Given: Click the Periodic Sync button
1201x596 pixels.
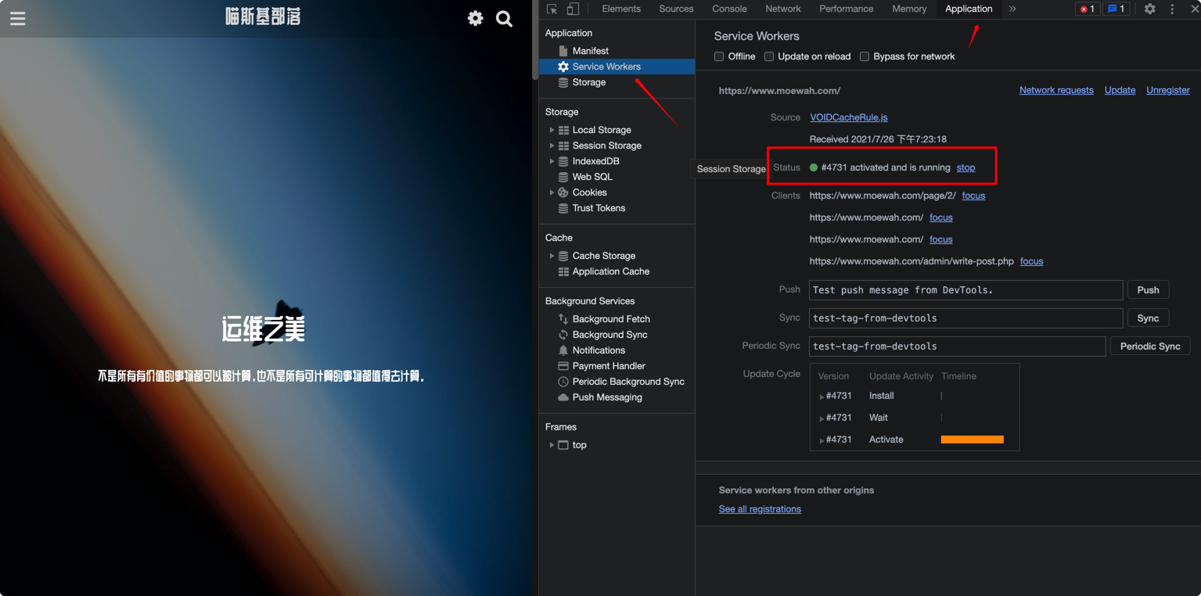Looking at the screenshot, I should 1149,346.
